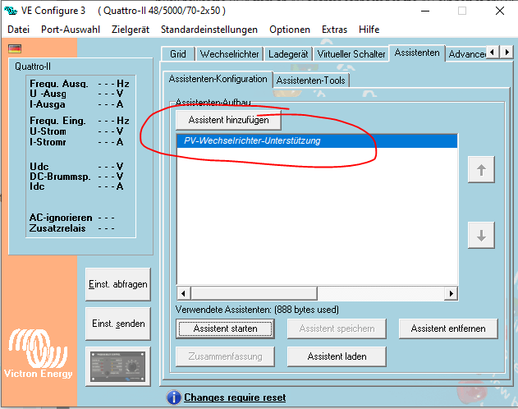Open the Virtueller Schalter tab
The width and height of the screenshot is (518, 409).
tap(351, 54)
